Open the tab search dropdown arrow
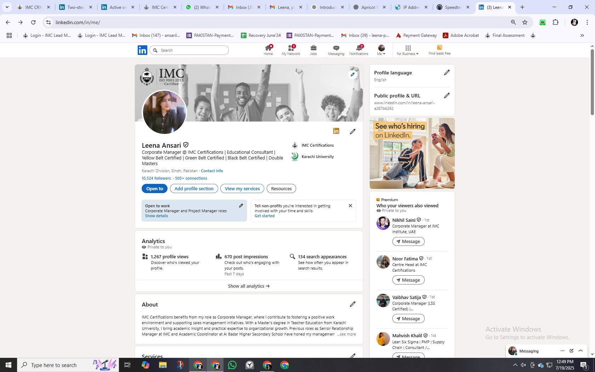 [x=7, y=7]
